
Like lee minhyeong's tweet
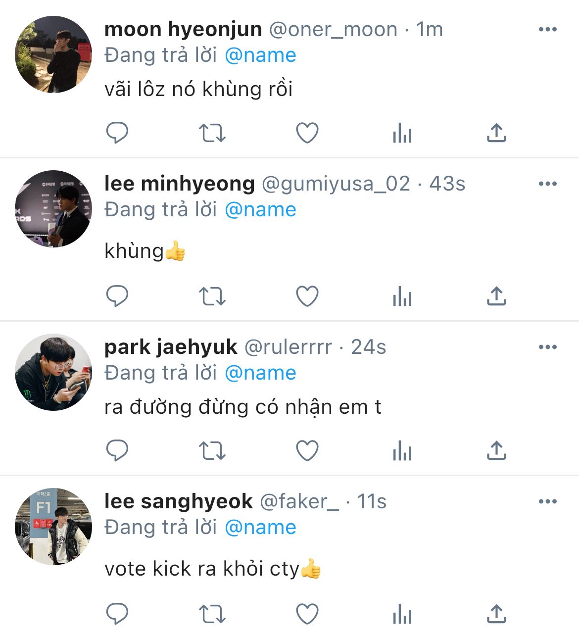[307, 296]
